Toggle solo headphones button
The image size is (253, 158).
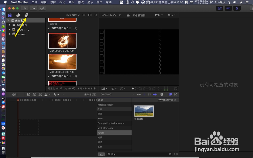[x=150, y=95]
